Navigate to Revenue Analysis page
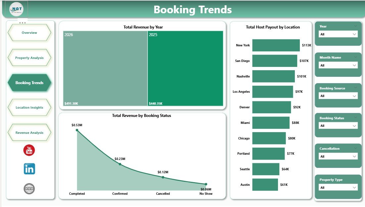365x207 pixels. pos(29,132)
